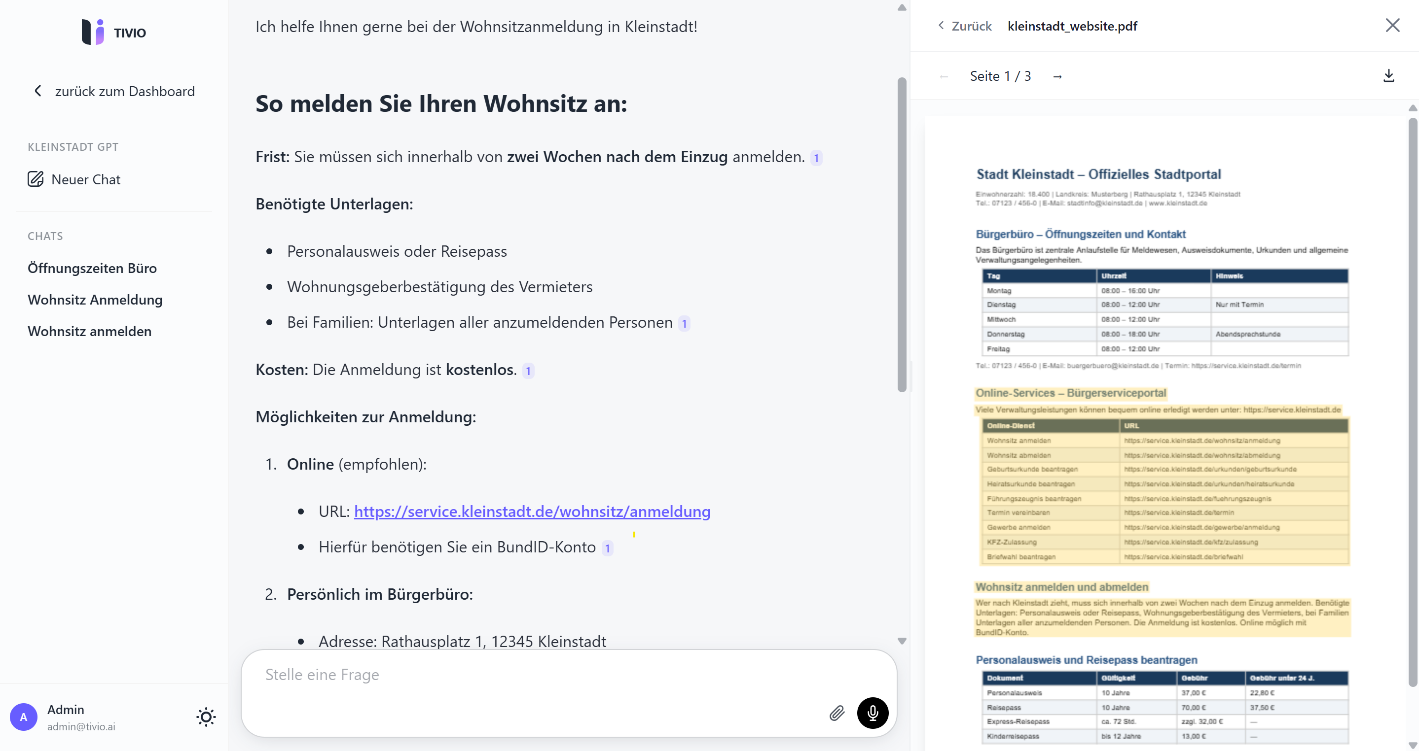Click admin@tivio.ai account text
Viewport: 1419px width, 751px height.
[81, 726]
